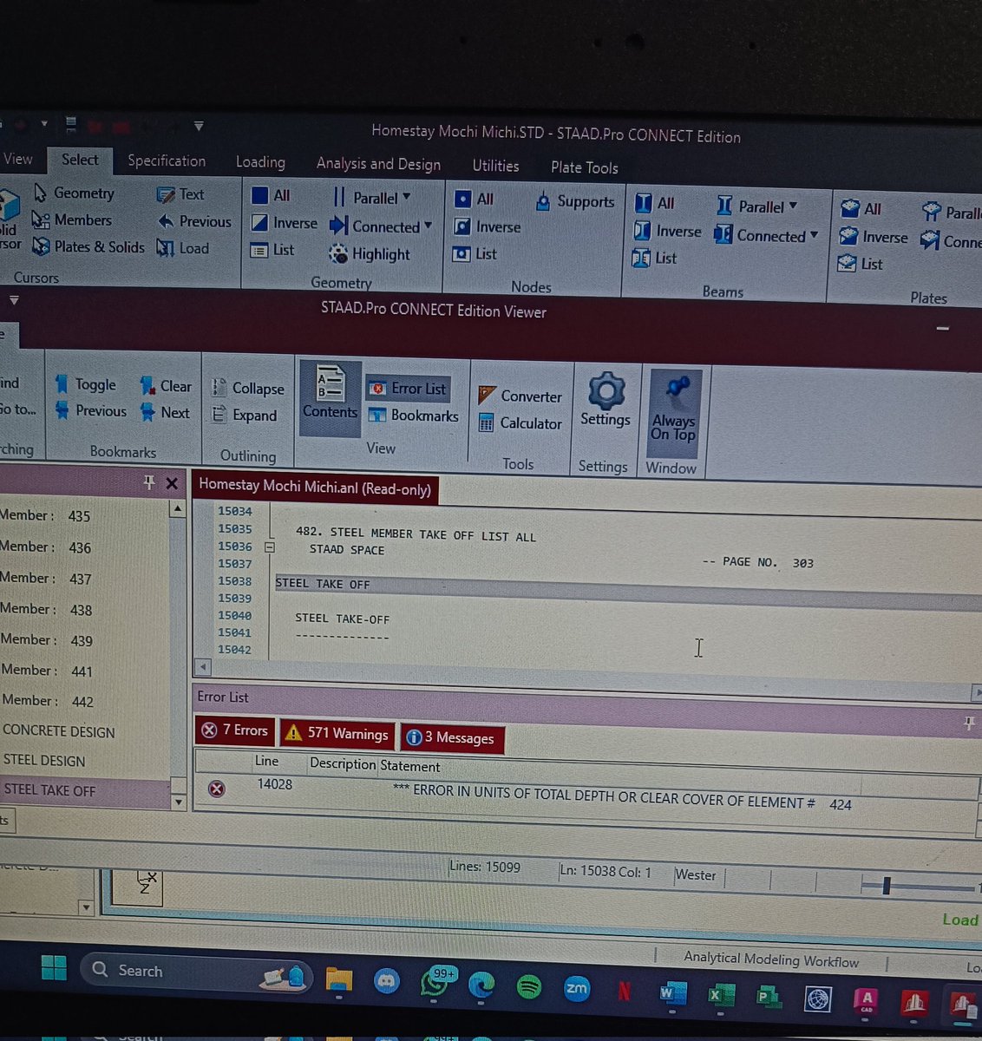Screen dimensions: 982x1041
Task: Invert the plates selection
Action: pyautogui.click(x=874, y=237)
